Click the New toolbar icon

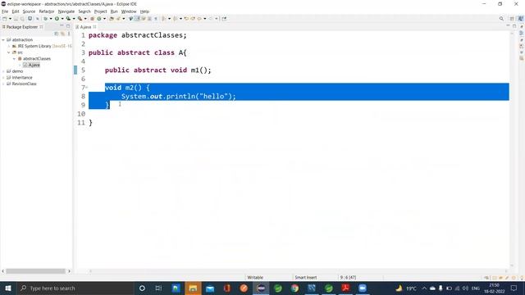(x=5, y=19)
